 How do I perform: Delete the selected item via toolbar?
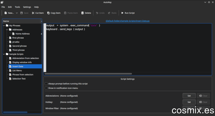[86, 13]
